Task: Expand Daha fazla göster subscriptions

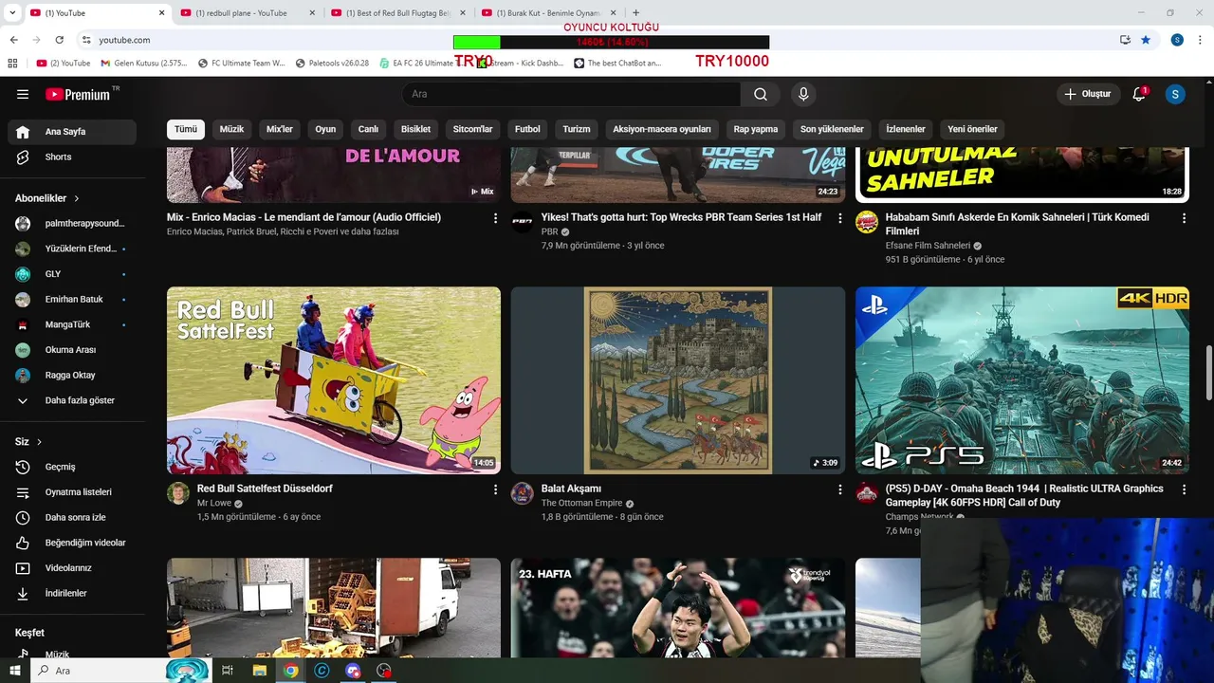Action: point(72,400)
